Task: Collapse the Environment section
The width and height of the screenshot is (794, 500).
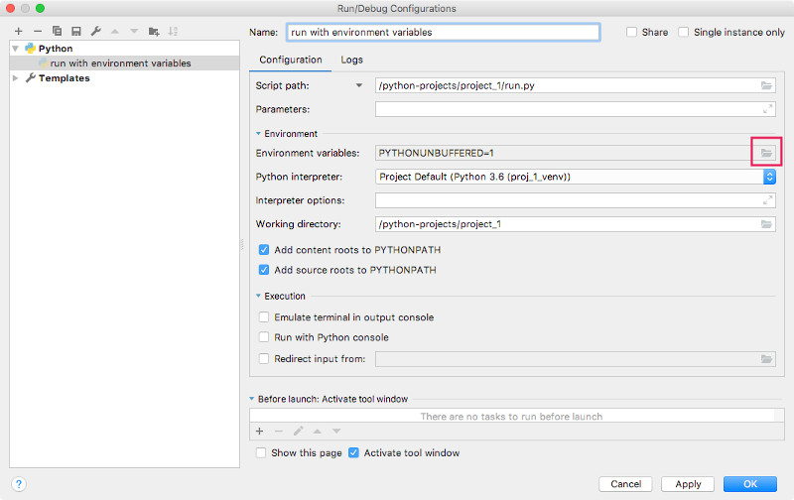Action: point(259,134)
